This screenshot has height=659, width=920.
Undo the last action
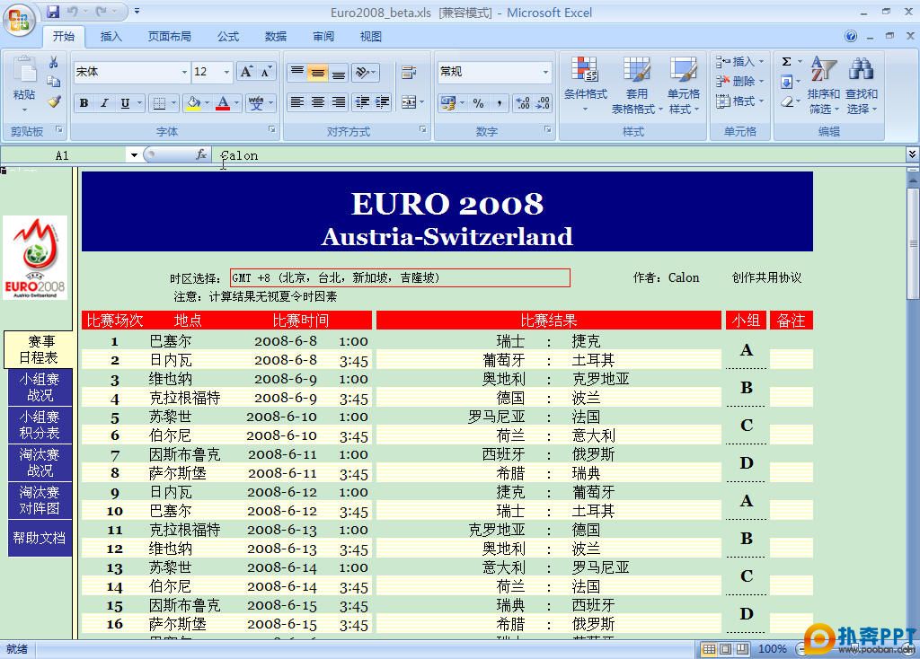coord(72,12)
